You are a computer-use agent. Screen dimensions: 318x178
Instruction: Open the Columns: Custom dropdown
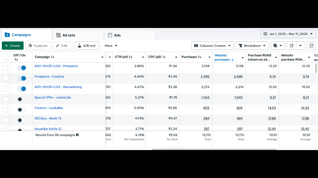[212, 46]
